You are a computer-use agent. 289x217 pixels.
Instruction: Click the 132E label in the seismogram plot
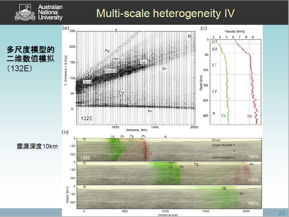(87, 118)
